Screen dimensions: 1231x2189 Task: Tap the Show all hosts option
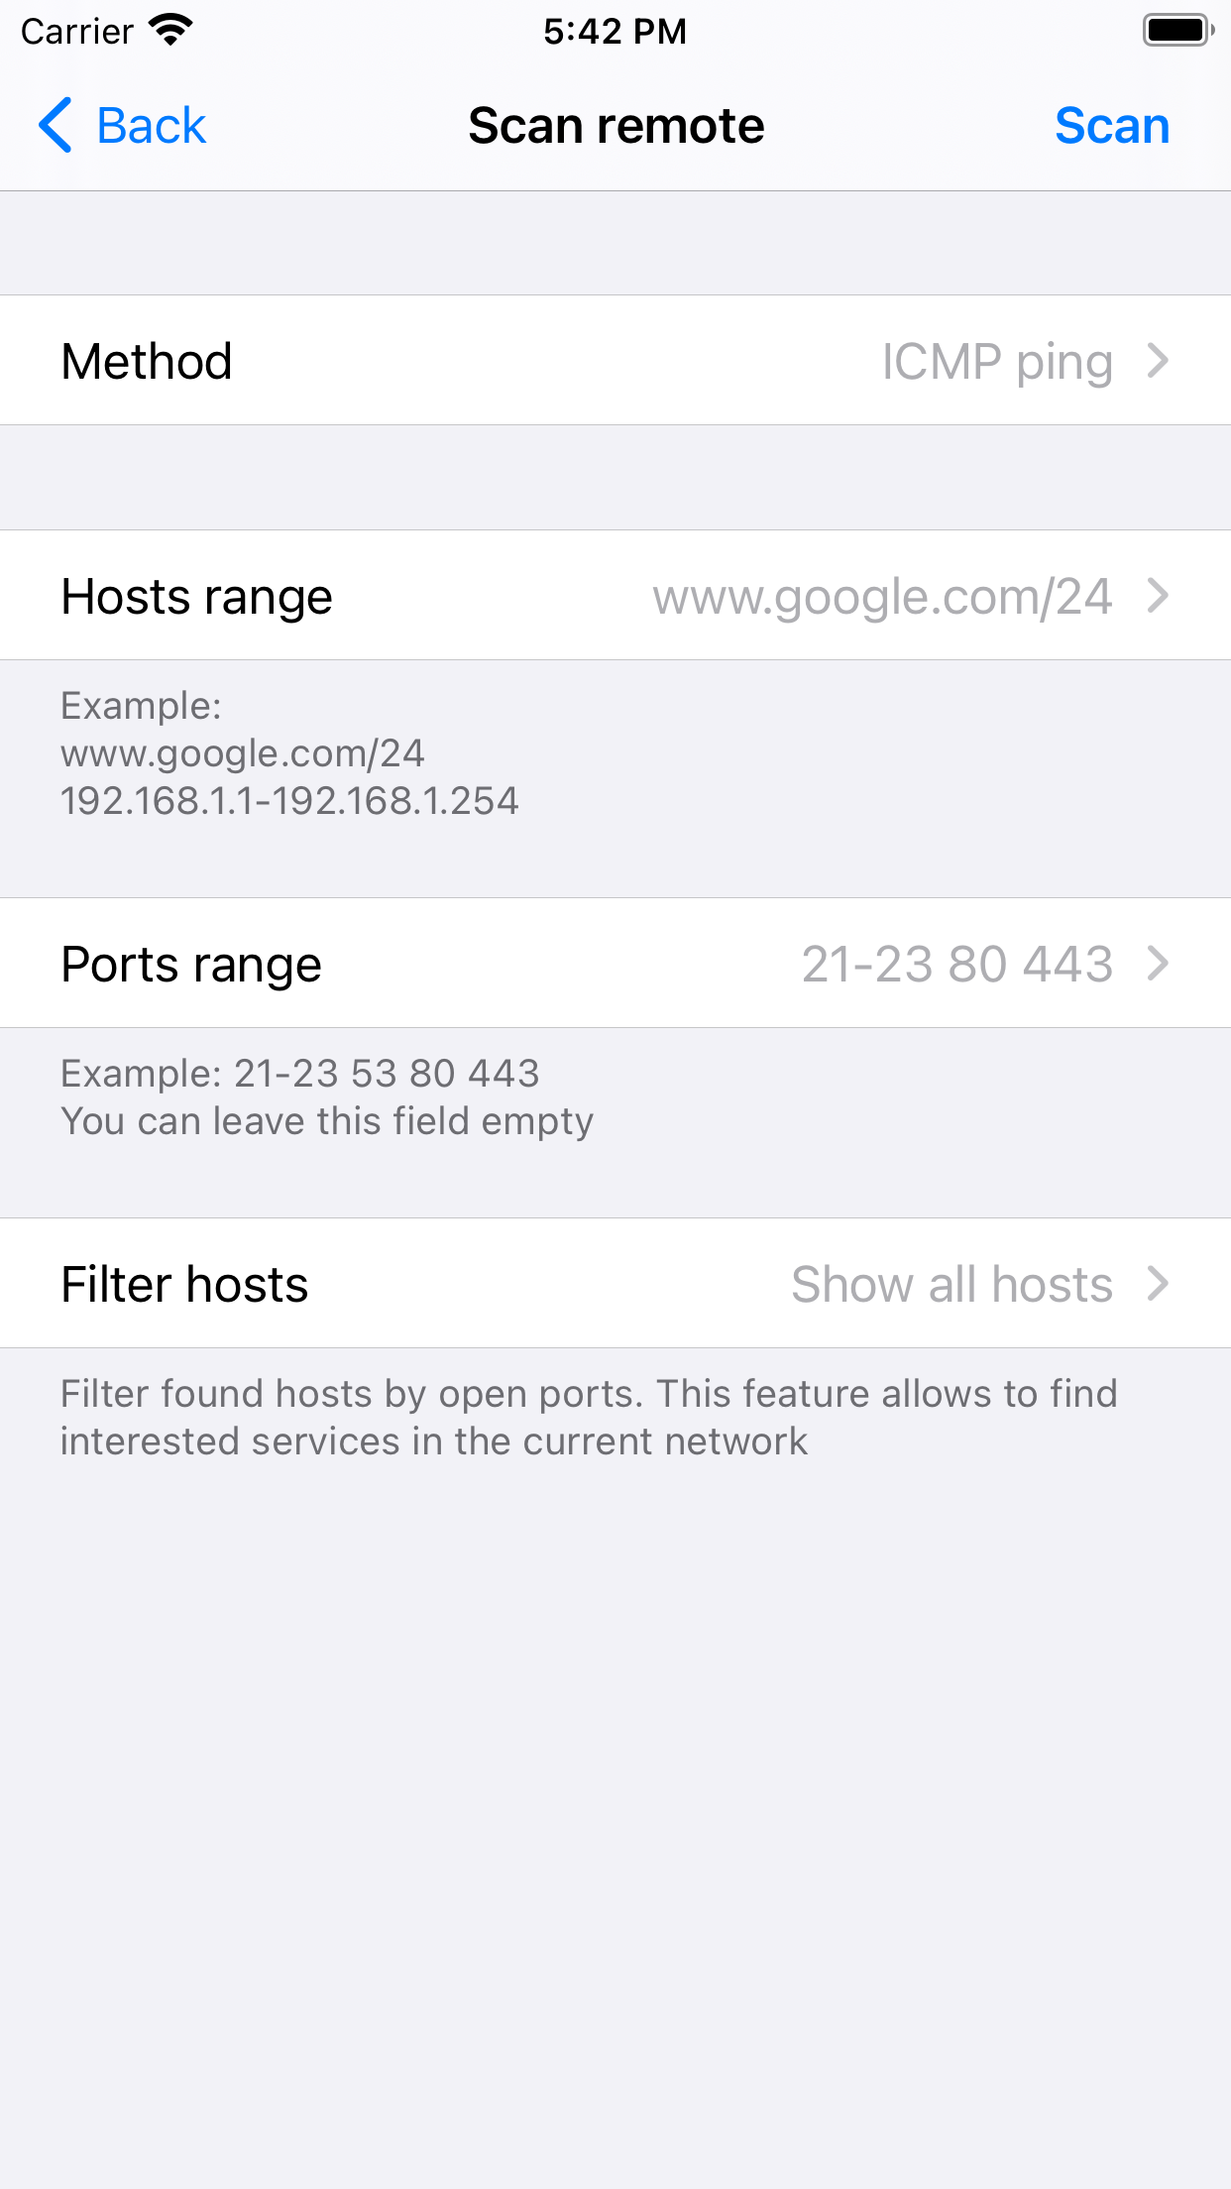951,1283
